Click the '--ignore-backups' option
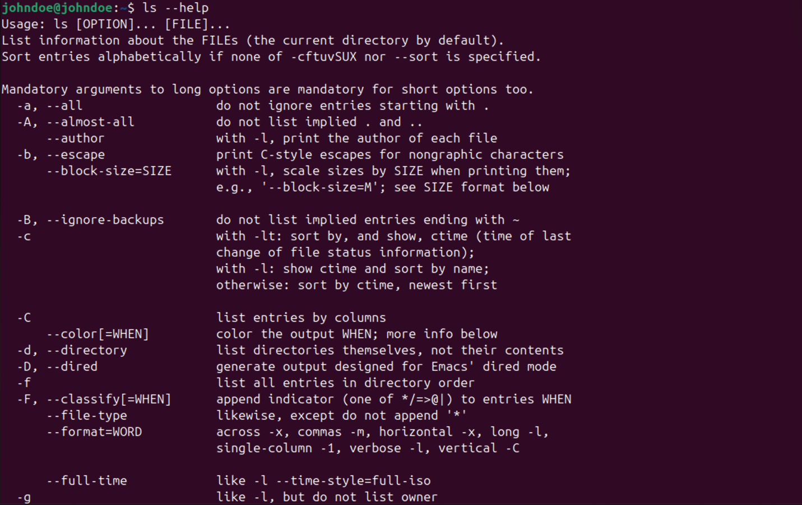Viewport: 802px width, 505px height. [x=105, y=219]
